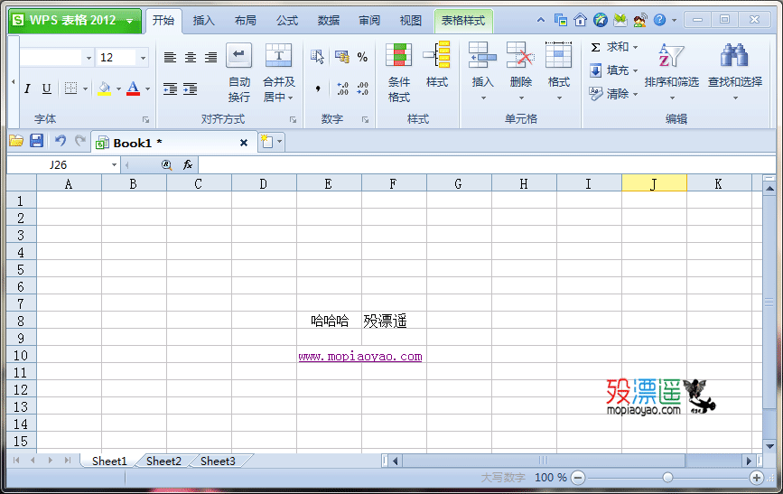The width and height of the screenshot is (783, 494).
Task: Open font size dropdown
Action: click(144, 58)
